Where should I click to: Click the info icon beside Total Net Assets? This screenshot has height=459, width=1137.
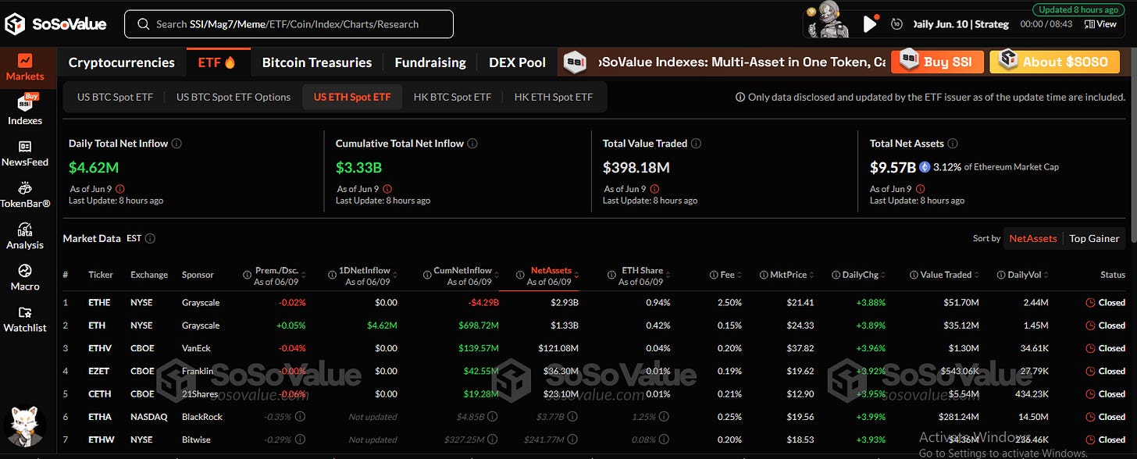coord(953,144)
